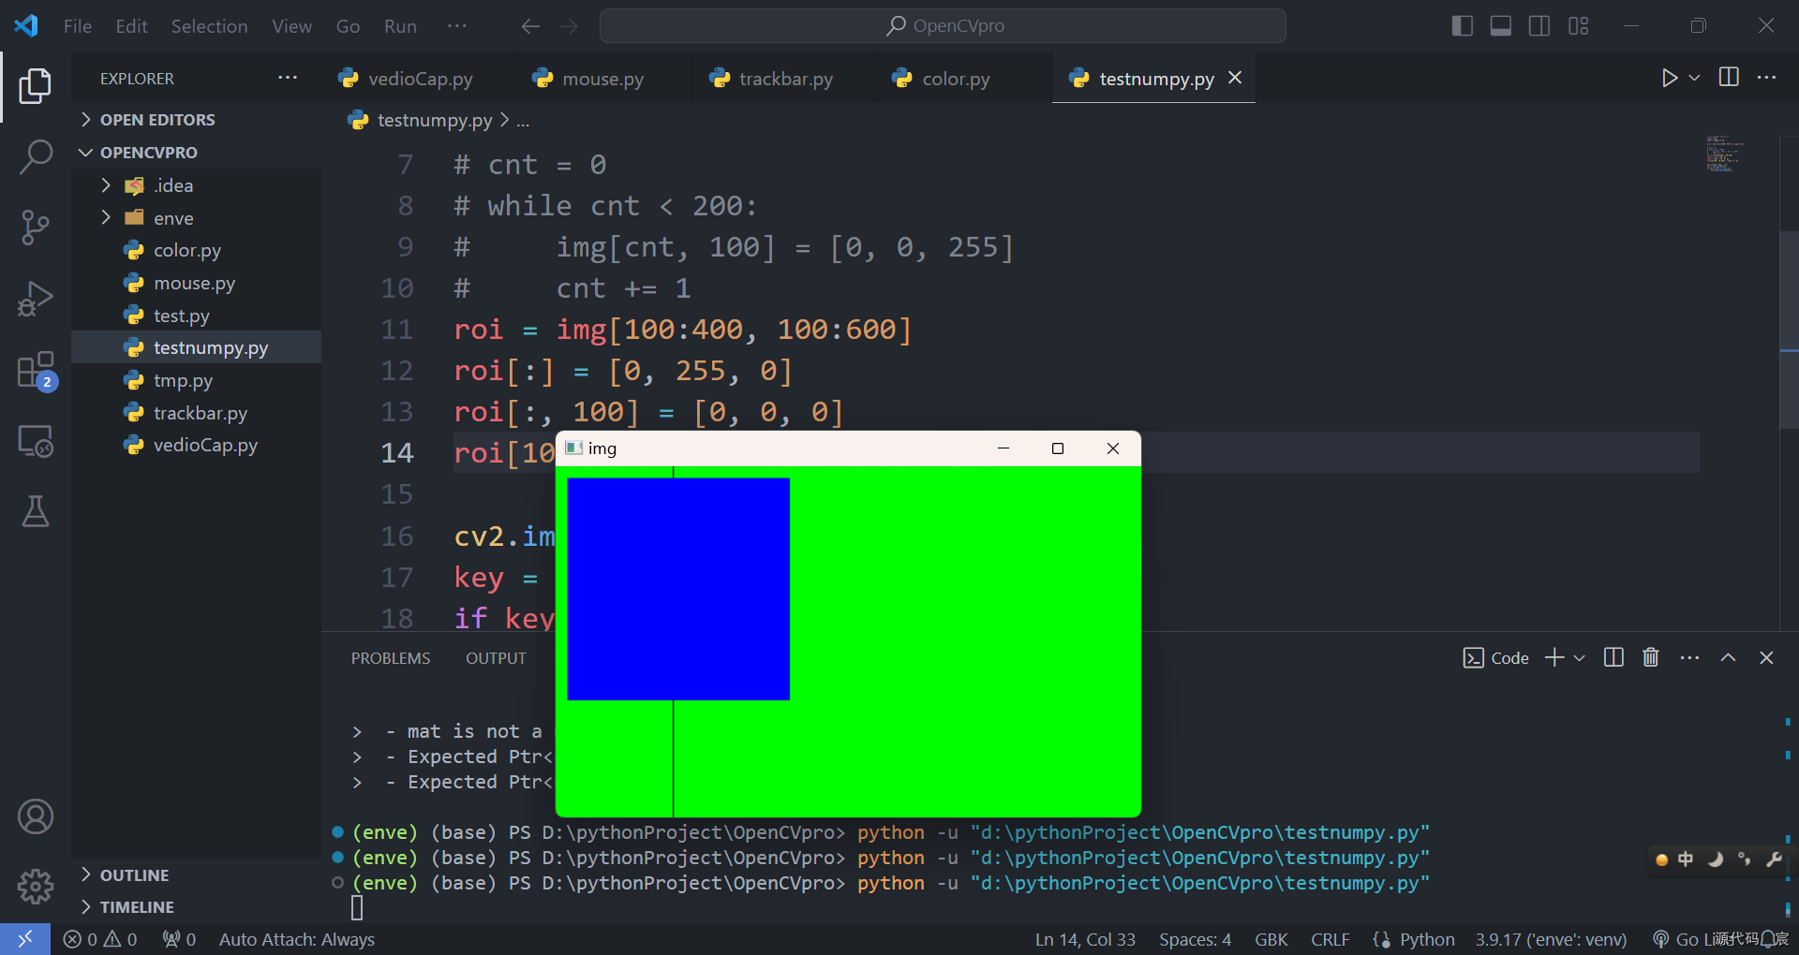Click Auto Attach: Always in status bar
The height and width of the screenshot is (955, 1799).
tap(297, 939)
